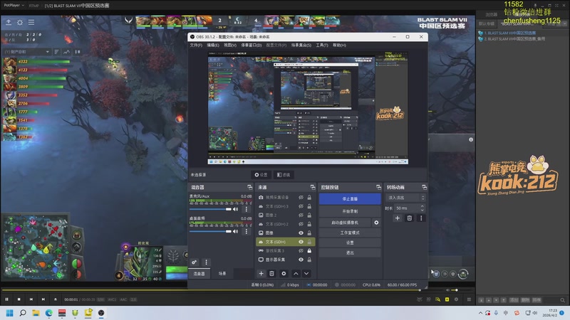Open OBS 工具(T) menu
The width and height of the screenshot is (570, 320).
tap(322, 45)
